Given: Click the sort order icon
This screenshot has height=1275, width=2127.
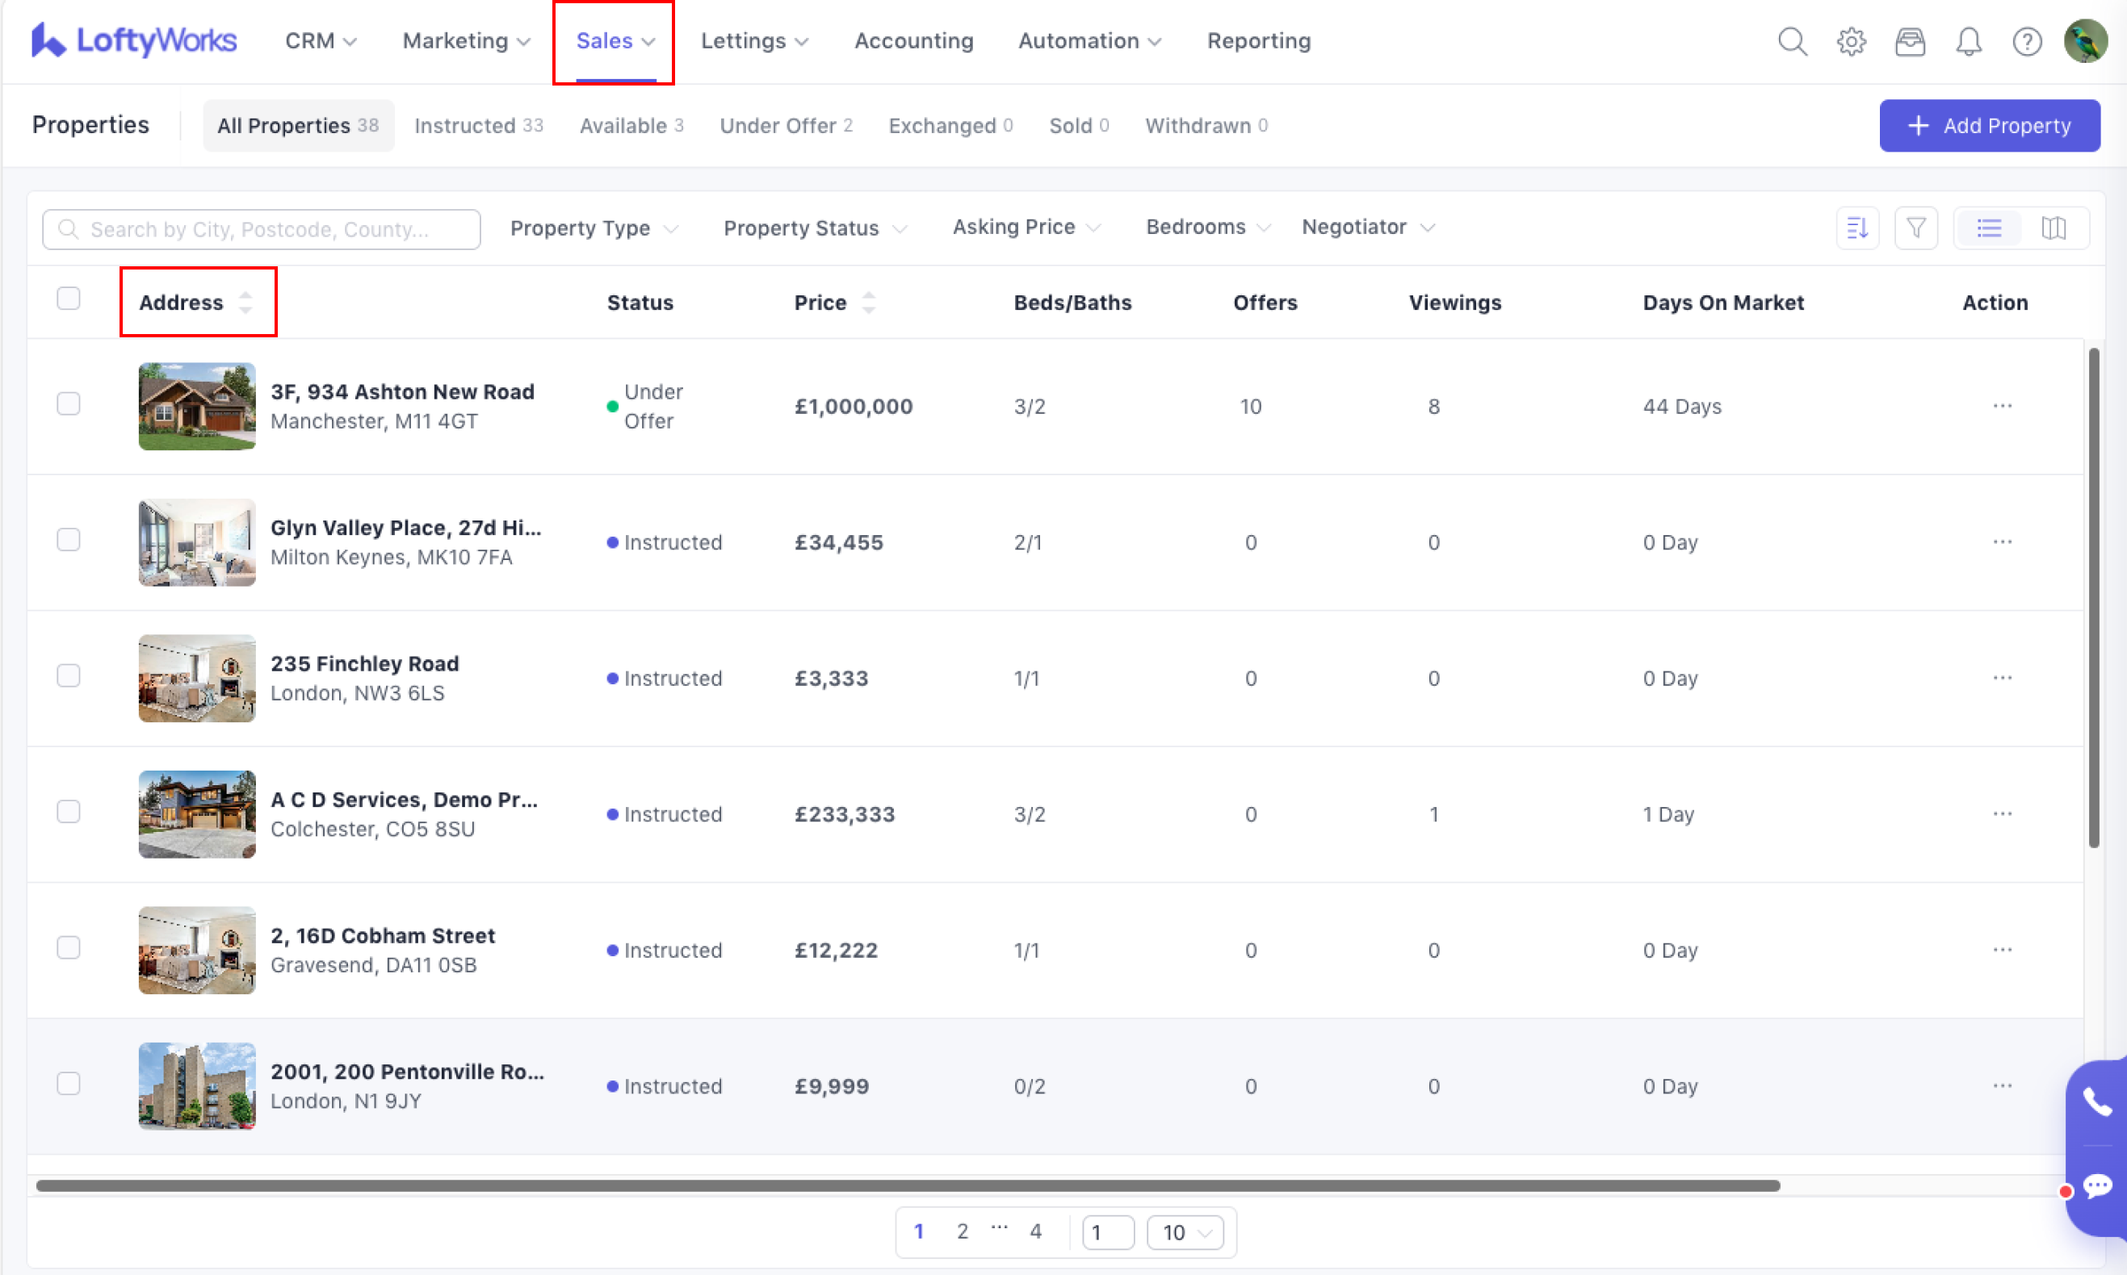Looking at the screenshot, I should pyautogui.click(x=1857, y=228).
